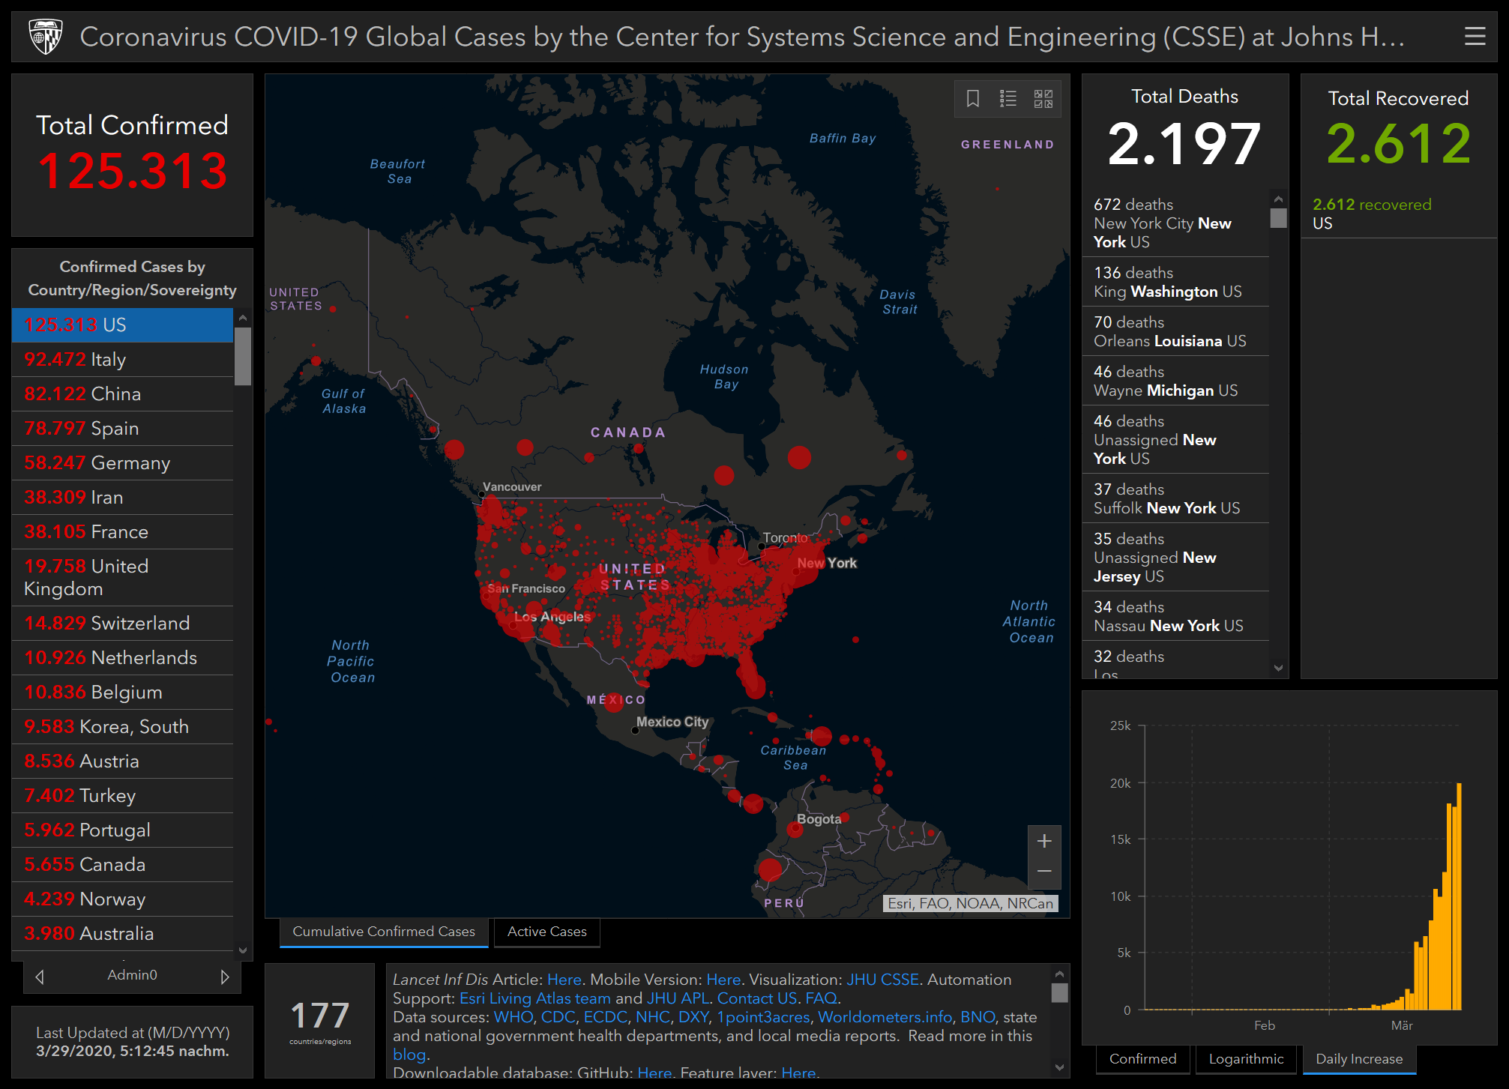Open WHO data source link

(x=513, y=1017)
